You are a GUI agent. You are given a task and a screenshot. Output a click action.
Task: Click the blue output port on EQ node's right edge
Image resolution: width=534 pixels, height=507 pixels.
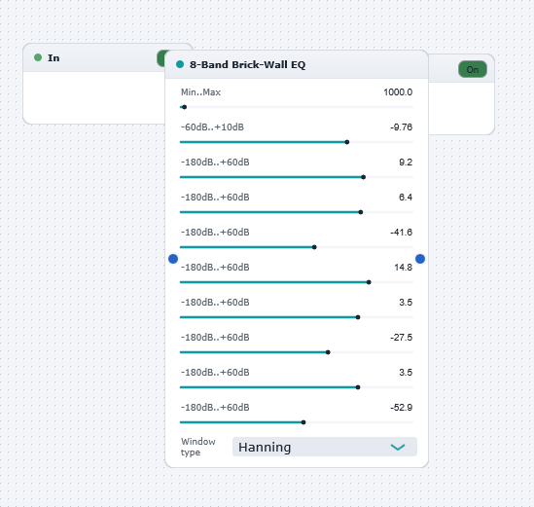click(x=420, y=259)
